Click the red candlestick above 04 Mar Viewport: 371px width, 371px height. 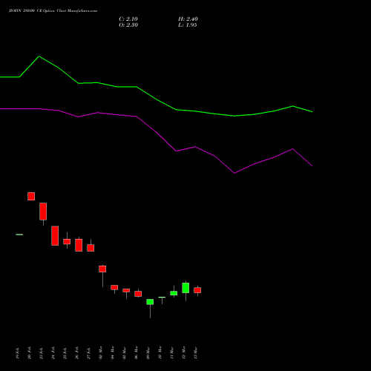(114, 287)
